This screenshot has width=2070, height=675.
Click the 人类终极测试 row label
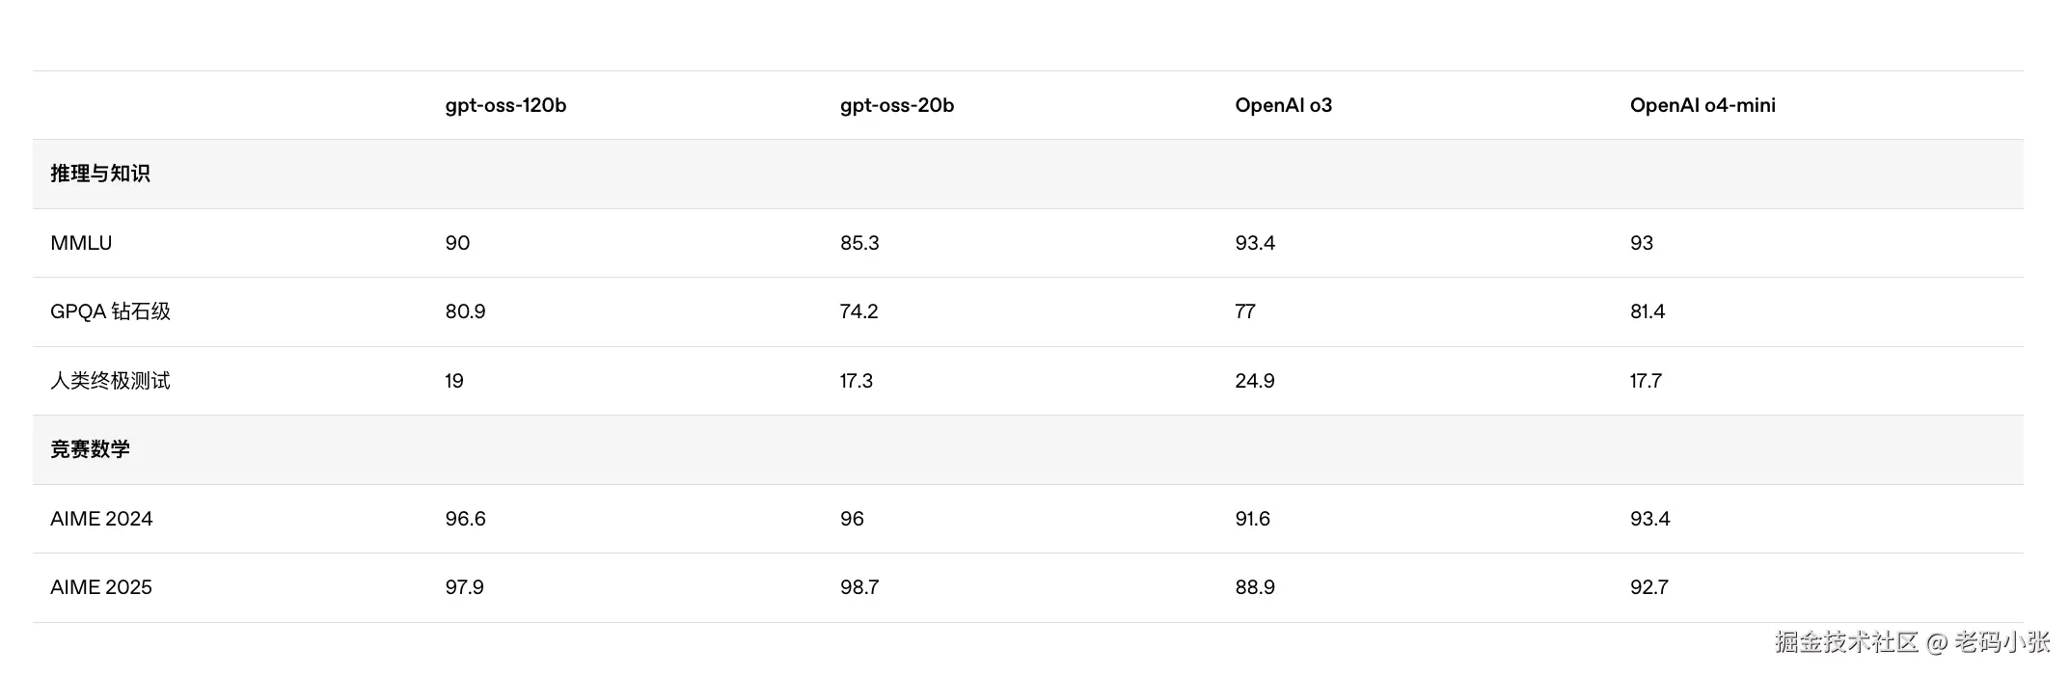point(110,381)
